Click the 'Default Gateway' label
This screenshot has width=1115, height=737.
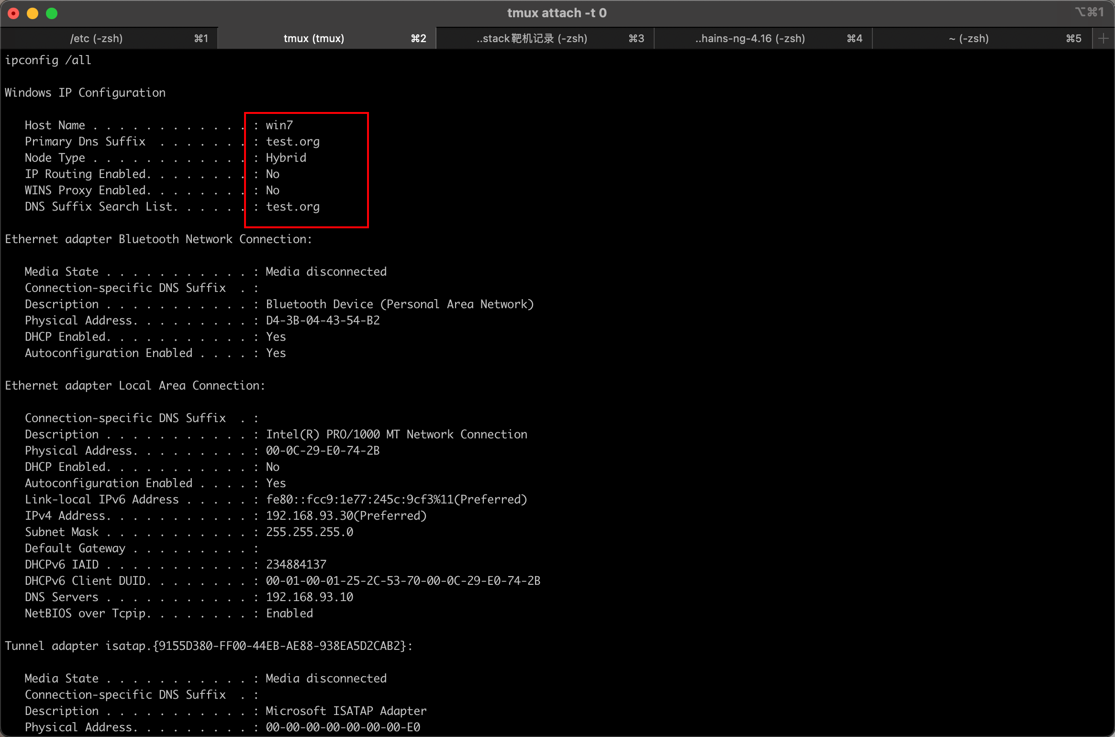click(75, 548)
